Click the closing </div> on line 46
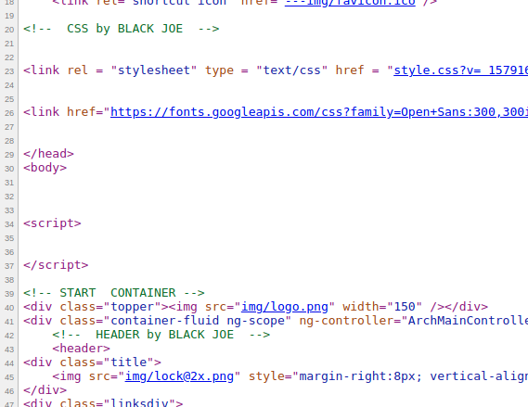The width and height of the screenshot is (528, 407). click(45, 390)
